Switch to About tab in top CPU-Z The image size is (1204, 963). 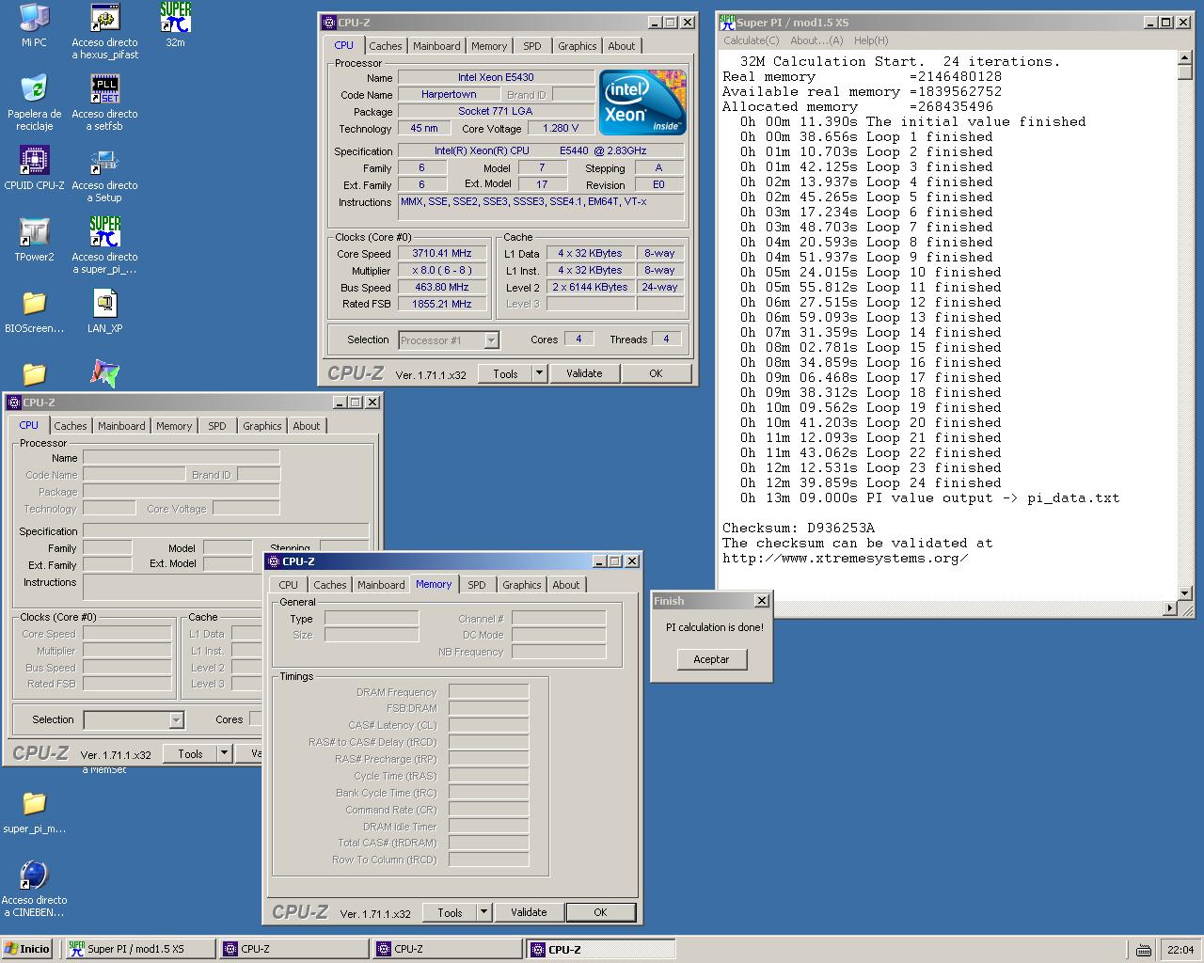(x=622, y=46)
